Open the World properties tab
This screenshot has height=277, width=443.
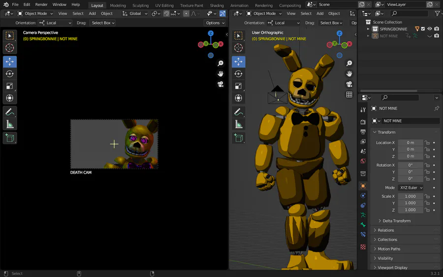tap(363, 161)
